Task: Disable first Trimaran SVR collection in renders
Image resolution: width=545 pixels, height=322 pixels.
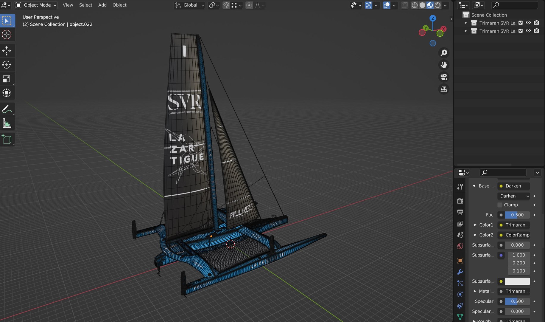Action: 536,23
